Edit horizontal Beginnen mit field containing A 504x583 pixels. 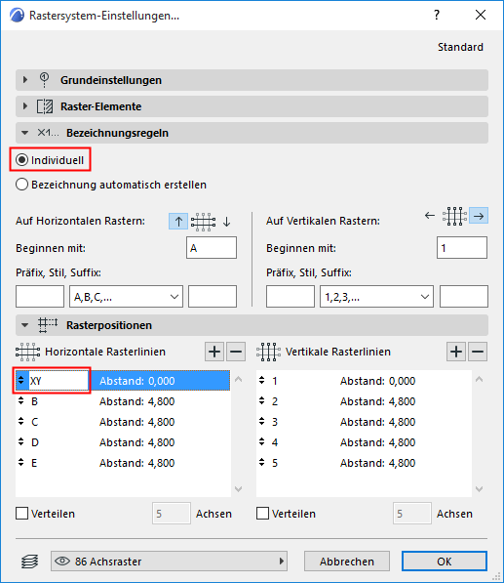212,248
